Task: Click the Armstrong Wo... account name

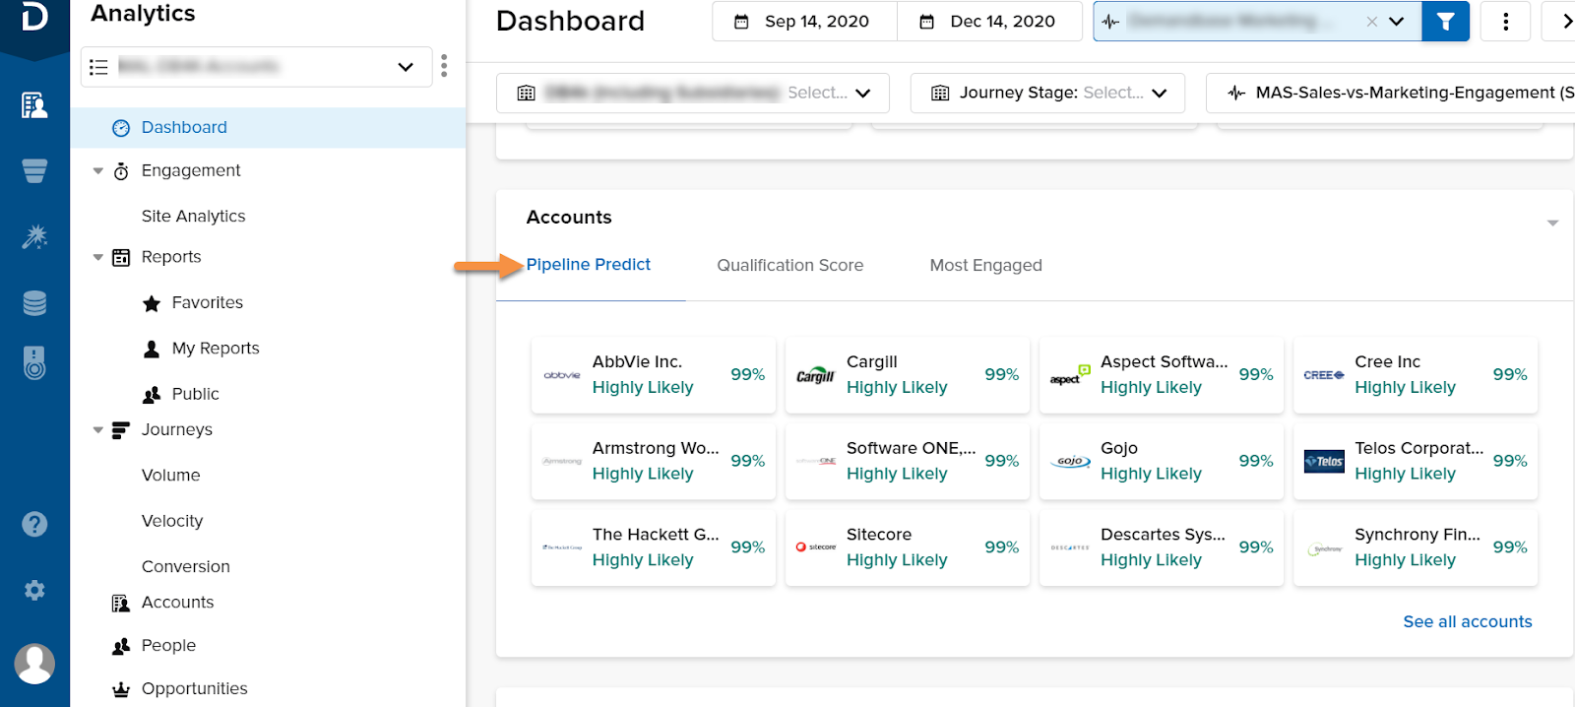Action: (x=656, y=449)
